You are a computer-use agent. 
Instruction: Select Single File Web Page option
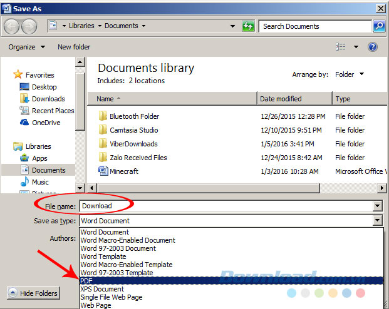231,297
